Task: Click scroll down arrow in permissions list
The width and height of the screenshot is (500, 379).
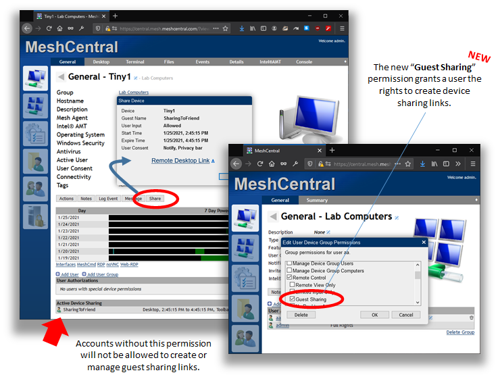Action: pos(418,302)
